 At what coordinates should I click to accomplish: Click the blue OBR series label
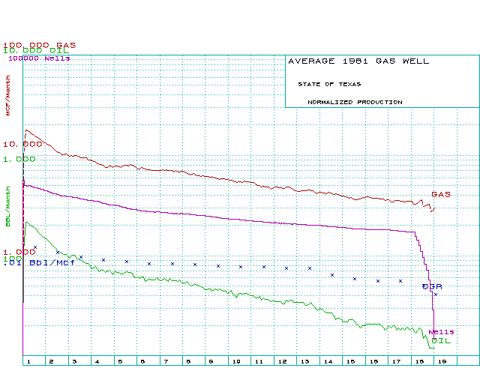[x=432, y=286]
